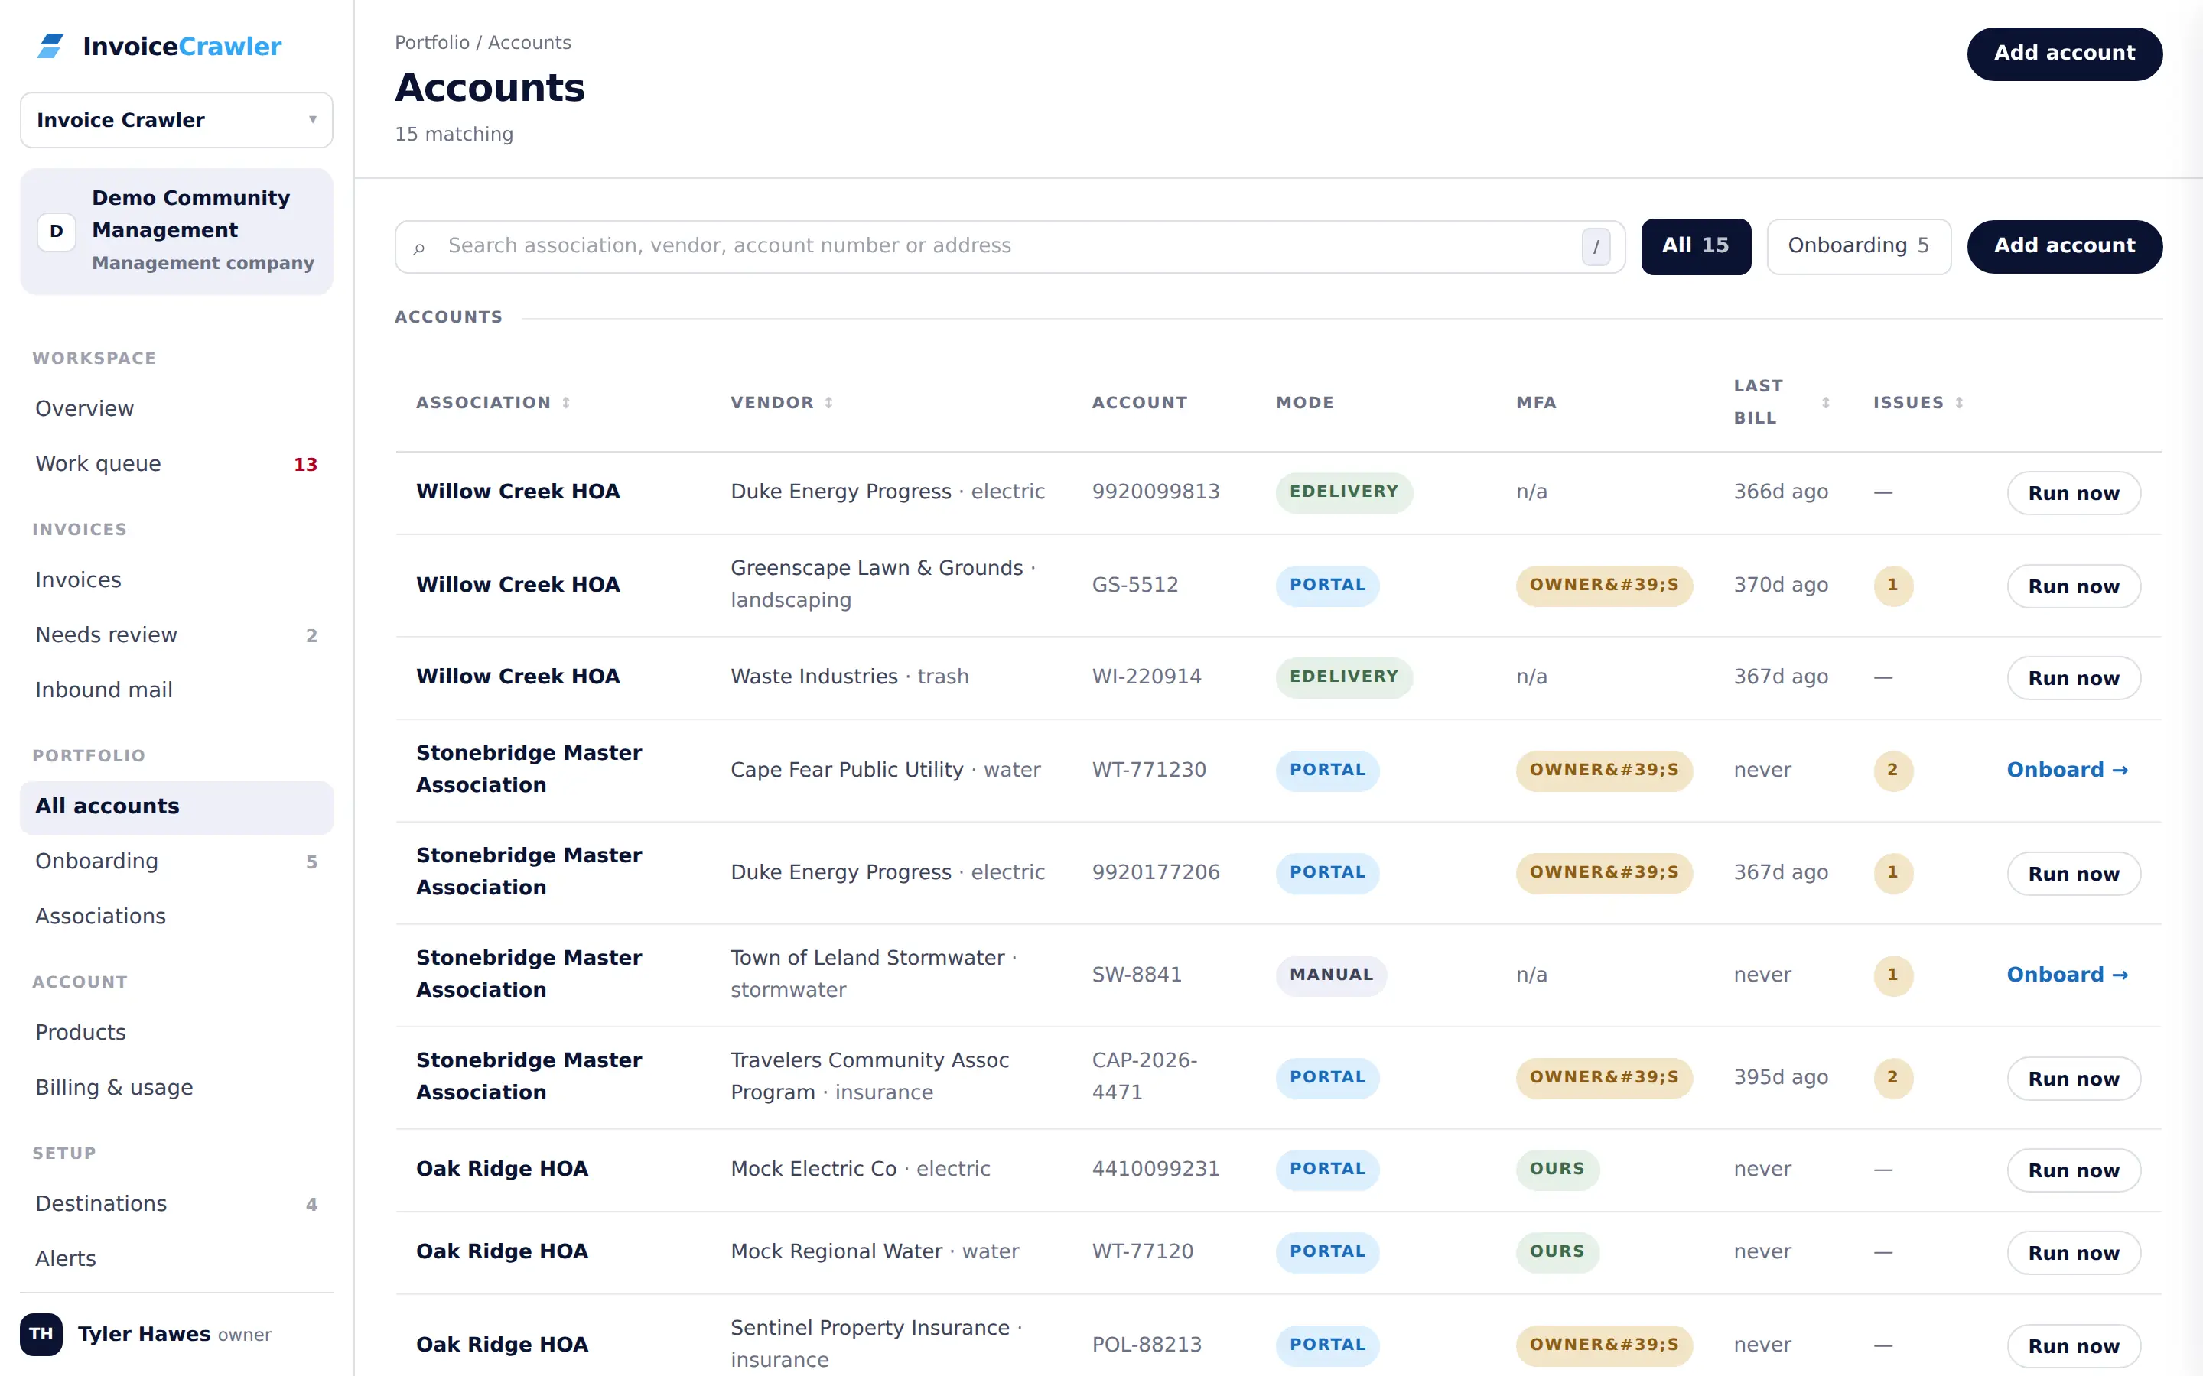This screenshot has width=2203, height=1376.
Task: Sort by the Vendor column arrows
Action: (828, 402)
